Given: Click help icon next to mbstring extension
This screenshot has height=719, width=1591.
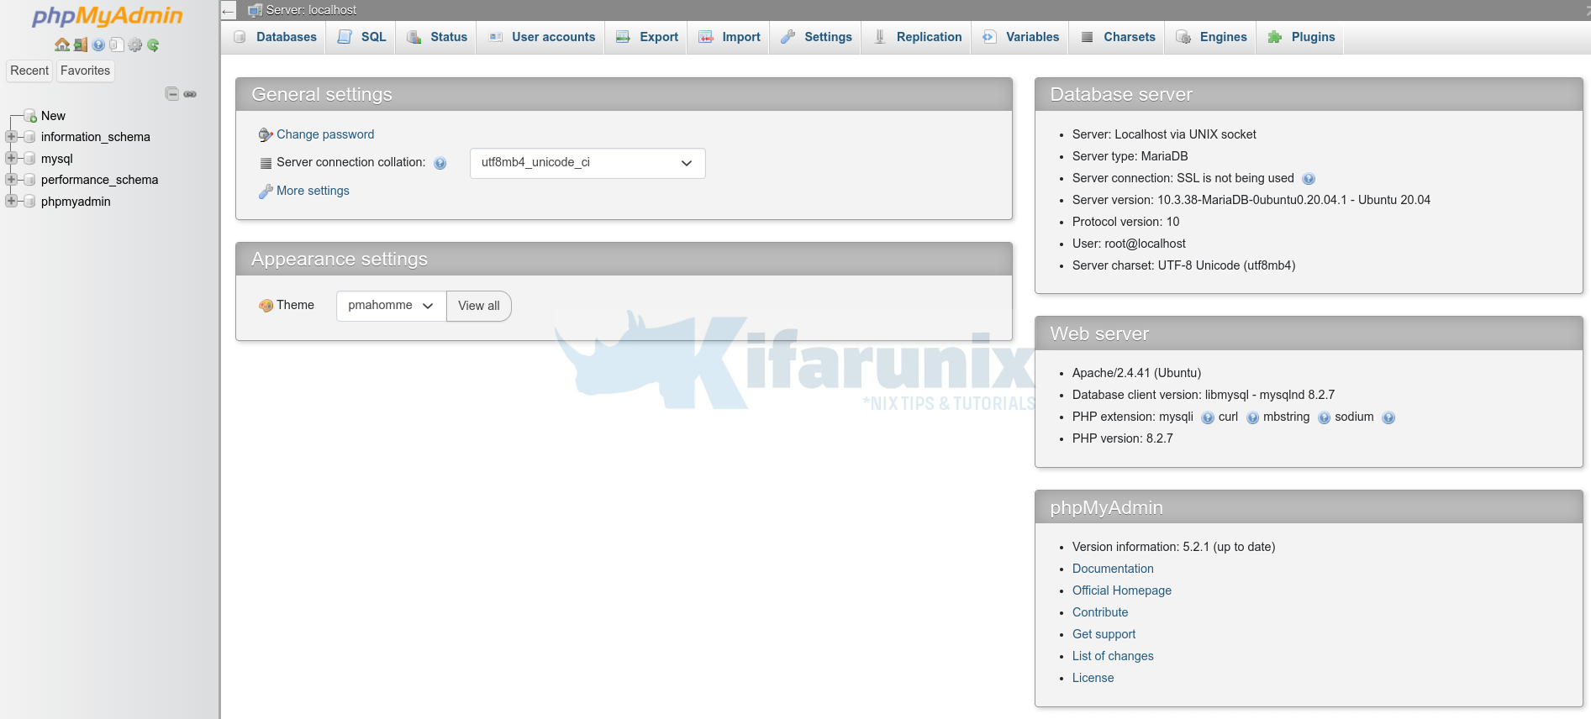Looking at the screenshot, I should [1324, 417].
